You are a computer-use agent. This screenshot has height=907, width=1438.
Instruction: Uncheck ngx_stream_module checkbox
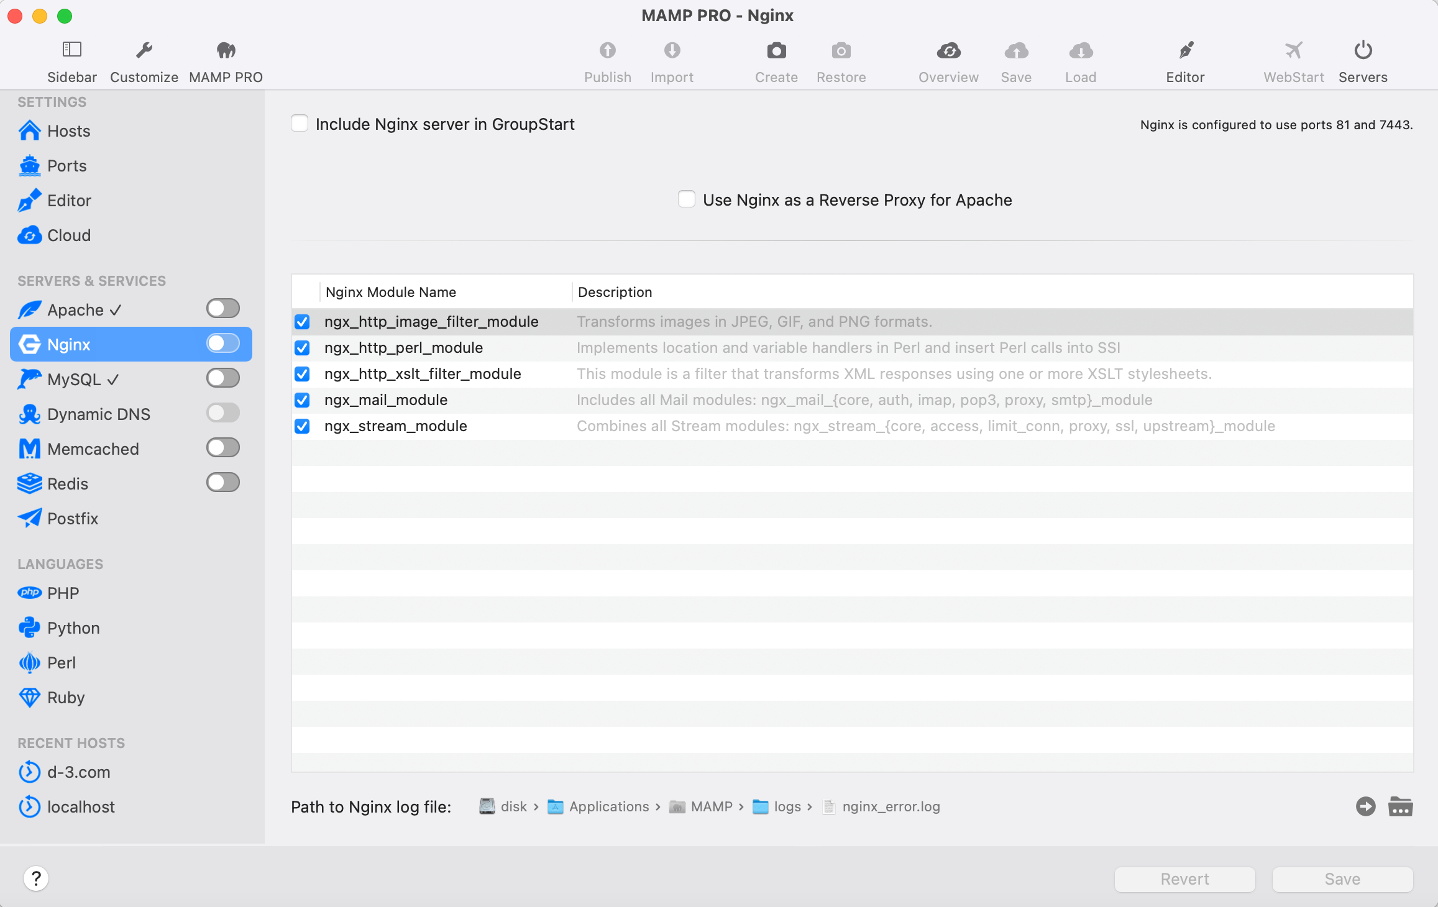pos(302,426)
